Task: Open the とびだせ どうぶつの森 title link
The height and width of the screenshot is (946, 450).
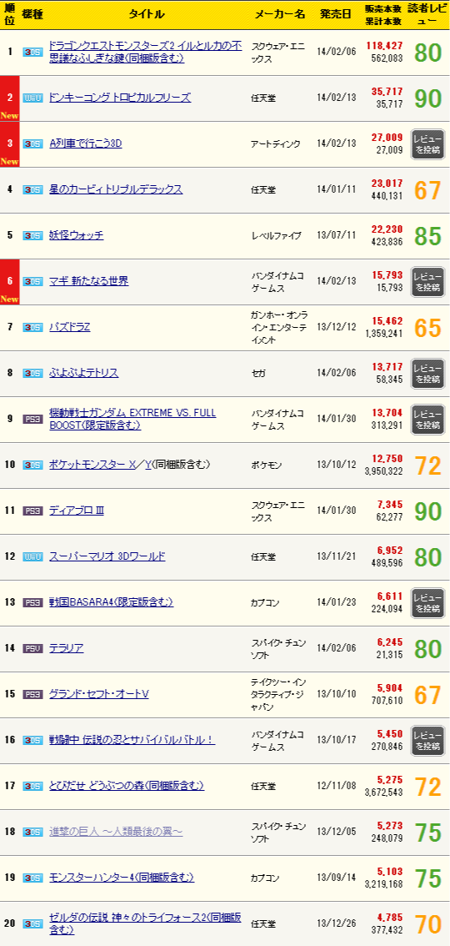Action: pos(127,786)
